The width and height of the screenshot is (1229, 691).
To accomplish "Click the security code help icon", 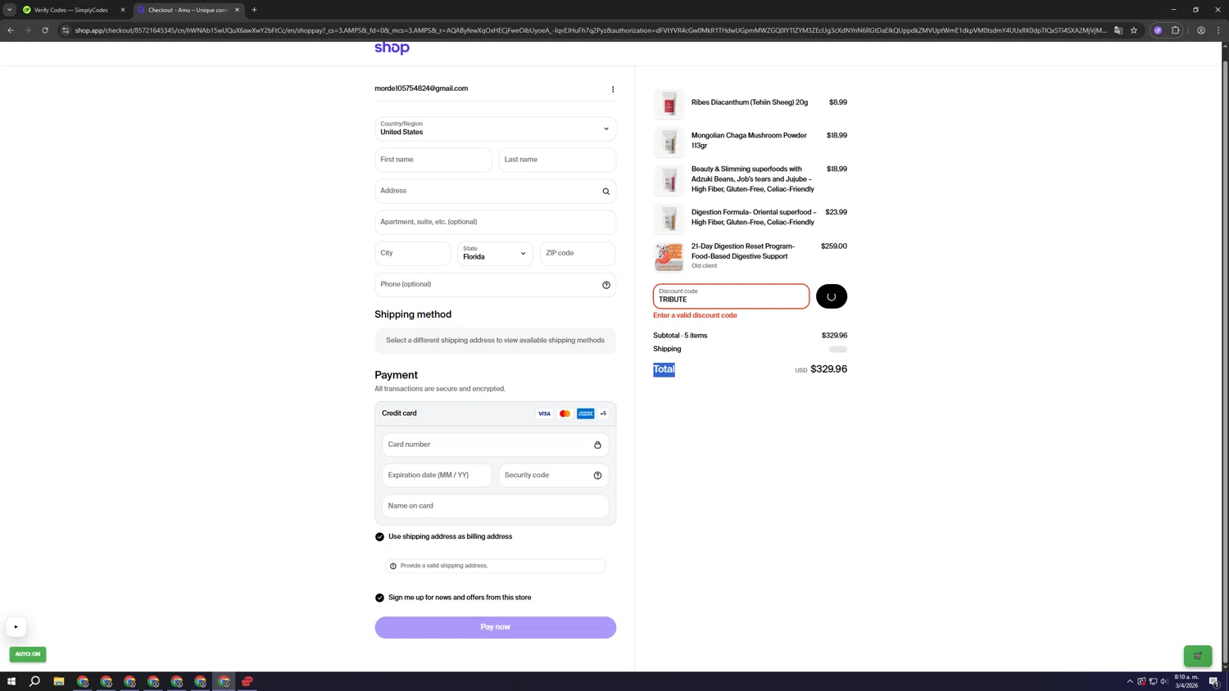I will pos(597,476).
